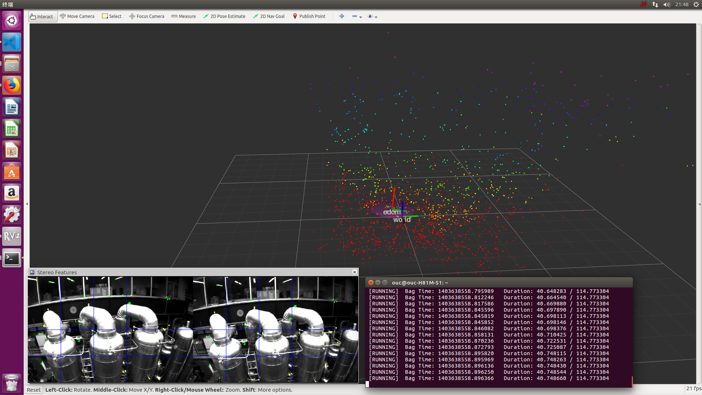
Task: Activate 2D Pose Estimate tool
Action: [224, 16]
